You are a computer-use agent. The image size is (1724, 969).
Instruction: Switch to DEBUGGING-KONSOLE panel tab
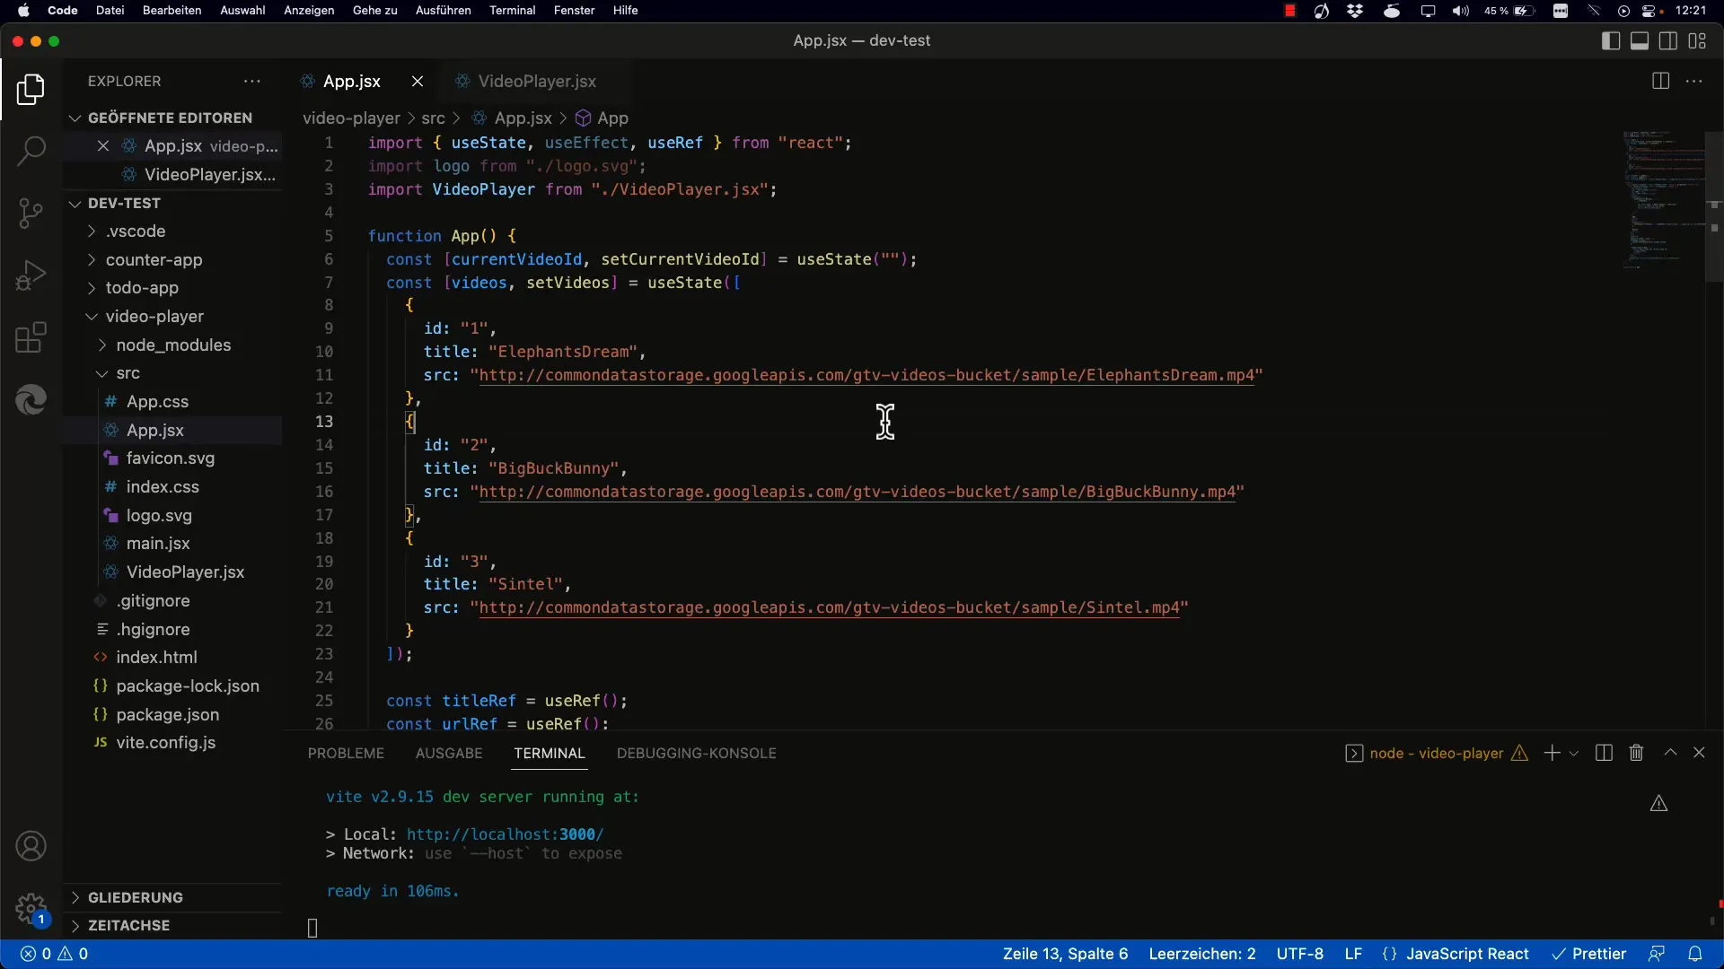[697, 754]
